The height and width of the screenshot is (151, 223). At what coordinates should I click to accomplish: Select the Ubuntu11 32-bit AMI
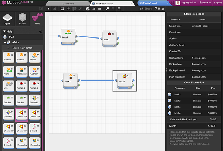9,129
